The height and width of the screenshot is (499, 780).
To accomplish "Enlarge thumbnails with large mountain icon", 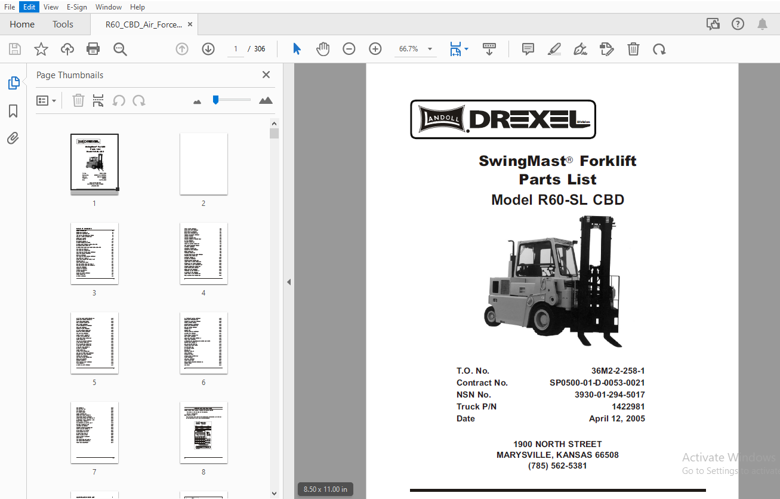I will 266,100.
